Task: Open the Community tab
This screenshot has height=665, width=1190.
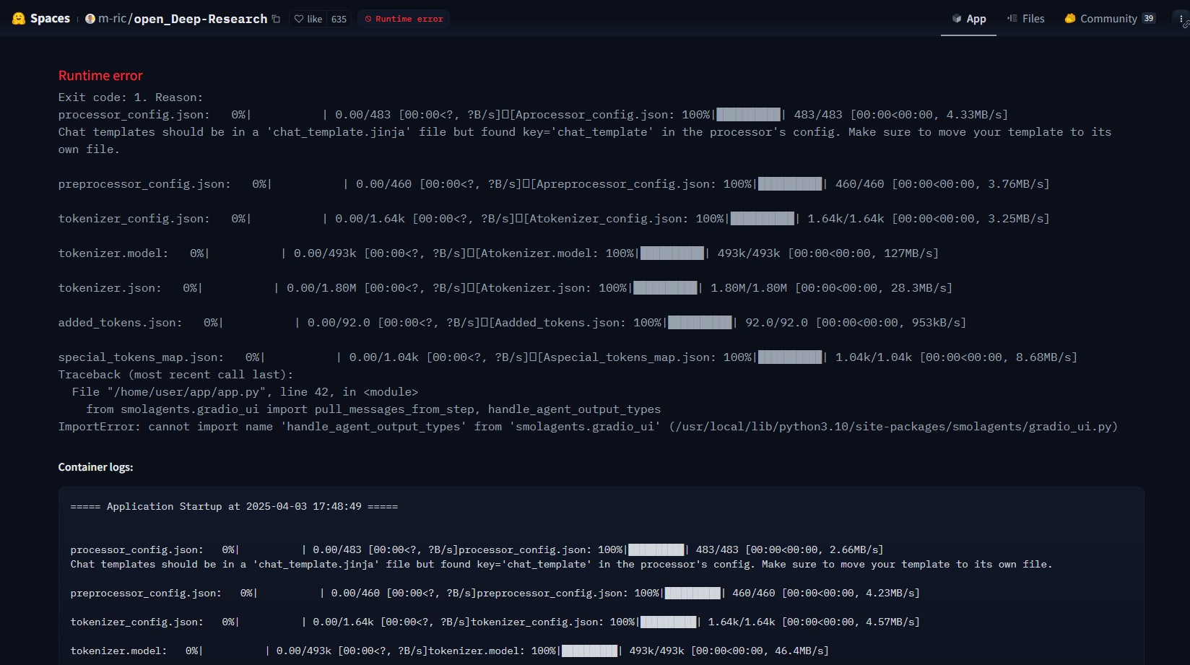Action: pyautogui.click(x=1108, y=19)
